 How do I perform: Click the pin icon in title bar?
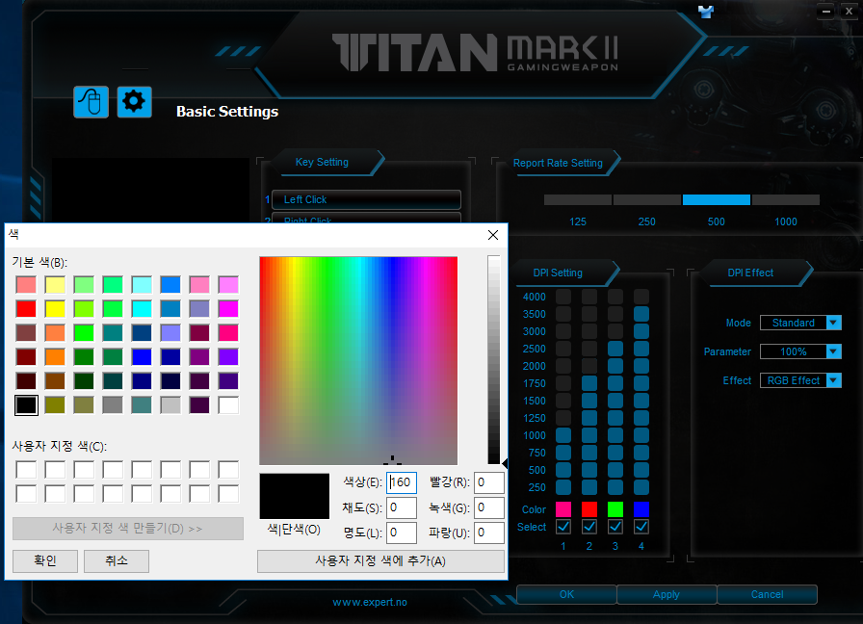coord(706,11)
